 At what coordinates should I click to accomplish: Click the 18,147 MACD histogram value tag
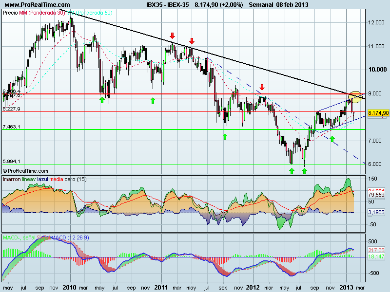point(376,256)
